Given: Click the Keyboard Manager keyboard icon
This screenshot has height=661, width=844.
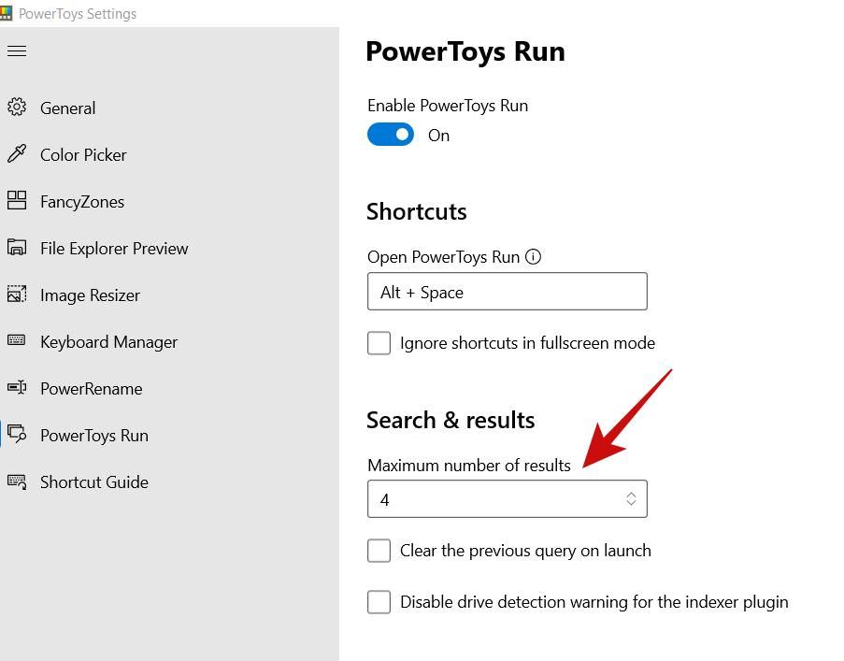Looking at the screenshot, I should (17, 340).
